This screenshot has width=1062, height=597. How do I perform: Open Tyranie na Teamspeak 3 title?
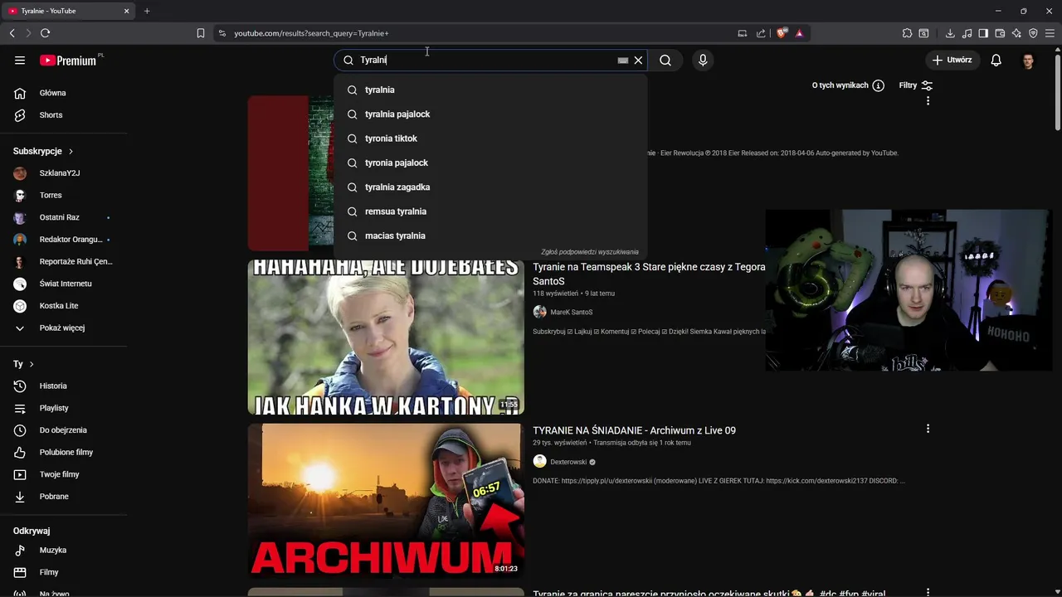[649, 274]
